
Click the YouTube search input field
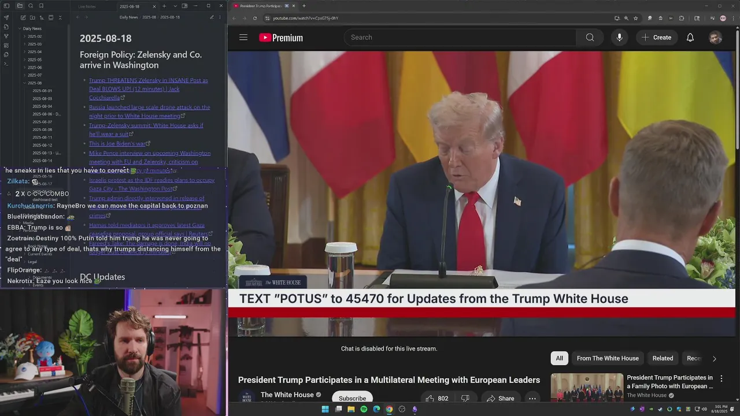pyautogui.click(x=461, y=38)
